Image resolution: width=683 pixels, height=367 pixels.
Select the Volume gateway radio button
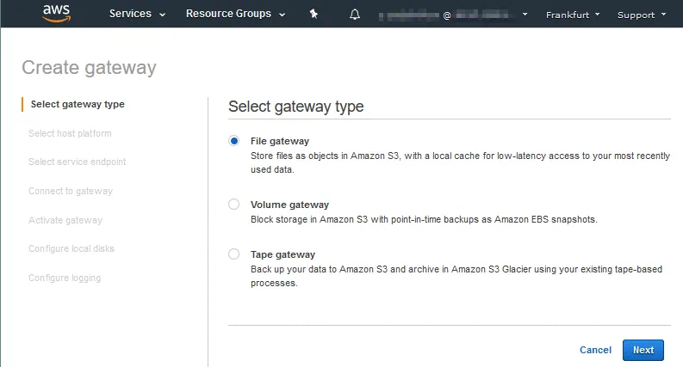(x=234, y=205)
